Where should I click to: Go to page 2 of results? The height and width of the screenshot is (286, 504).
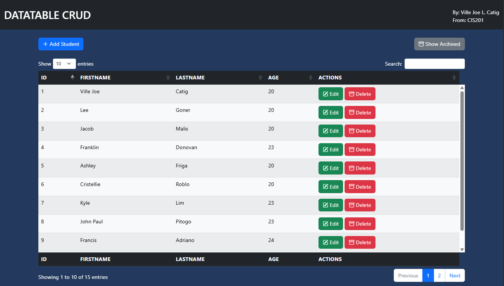pos(439,276)
